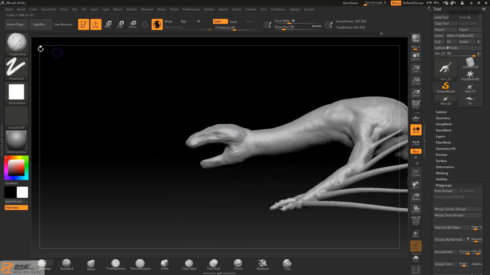Click the PolyF Line Fill icon

(416, 221)
